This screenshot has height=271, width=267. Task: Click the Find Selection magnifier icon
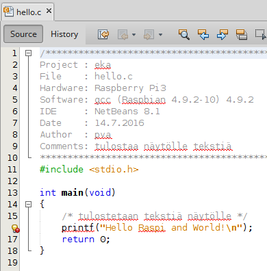tap(184, 35)
